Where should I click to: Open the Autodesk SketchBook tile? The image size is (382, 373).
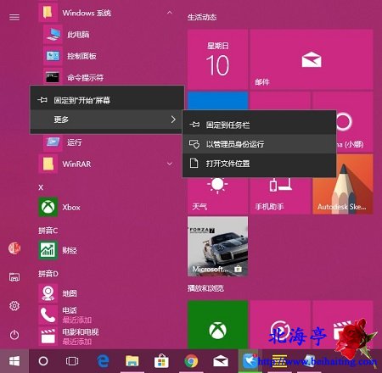[x=343, y=184]
